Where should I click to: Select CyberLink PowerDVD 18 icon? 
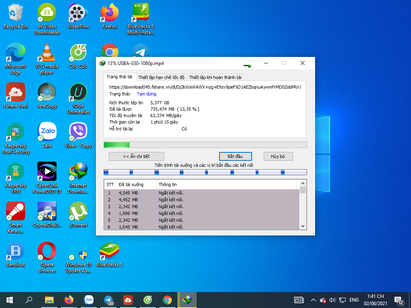(x=47, y=178)
